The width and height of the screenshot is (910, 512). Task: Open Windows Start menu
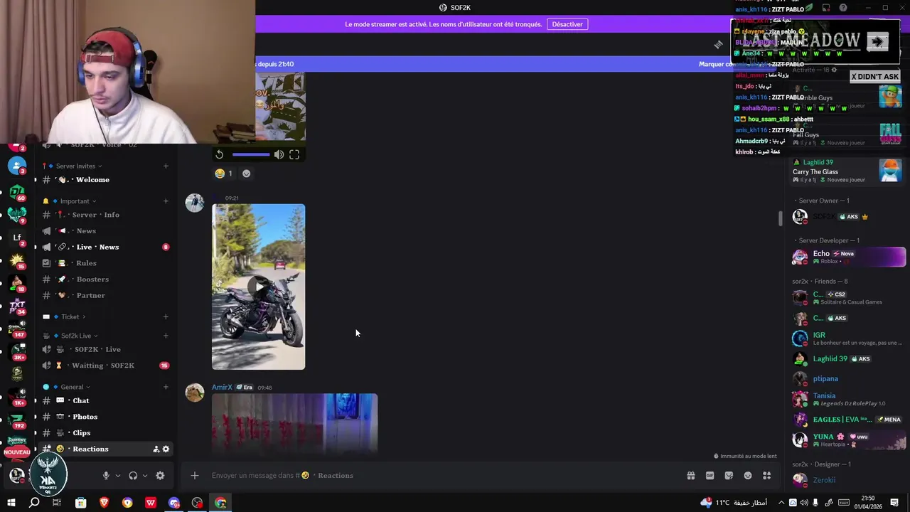tap(11, 503)
